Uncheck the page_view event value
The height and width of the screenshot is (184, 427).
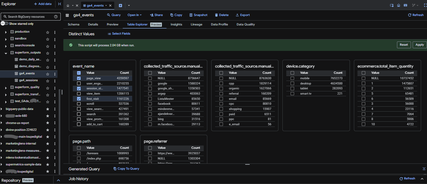[x=79, y=78]
